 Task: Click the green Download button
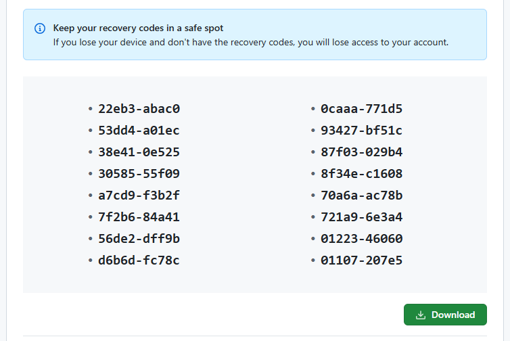click(445, 315)
